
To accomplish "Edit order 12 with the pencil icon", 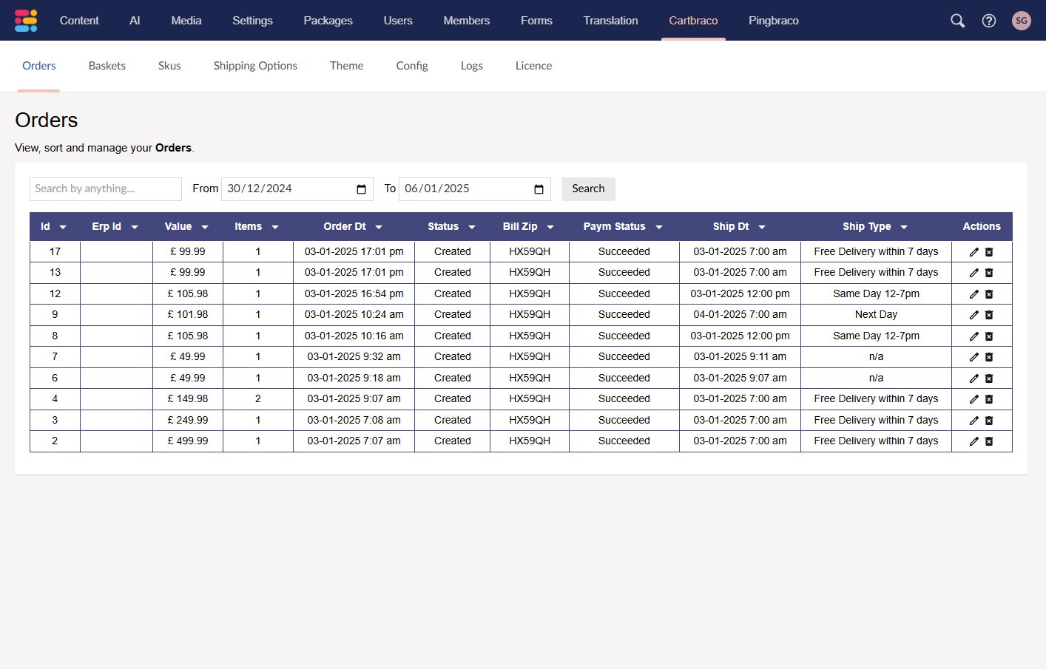I will pyautogui.click(x=974, y=294).
